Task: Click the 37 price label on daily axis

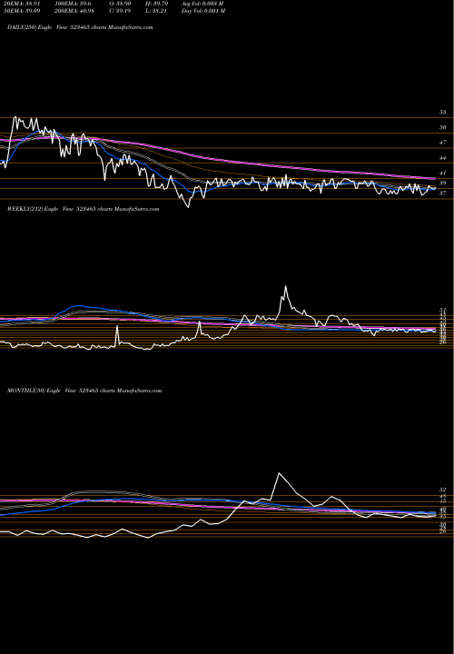Action: (x=442, y=193)
